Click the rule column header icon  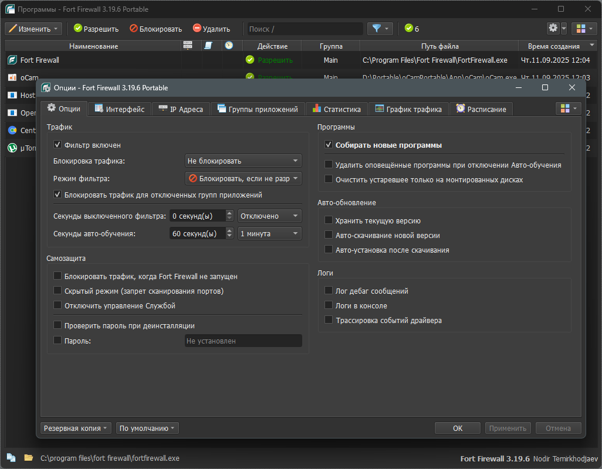(208, 46)
